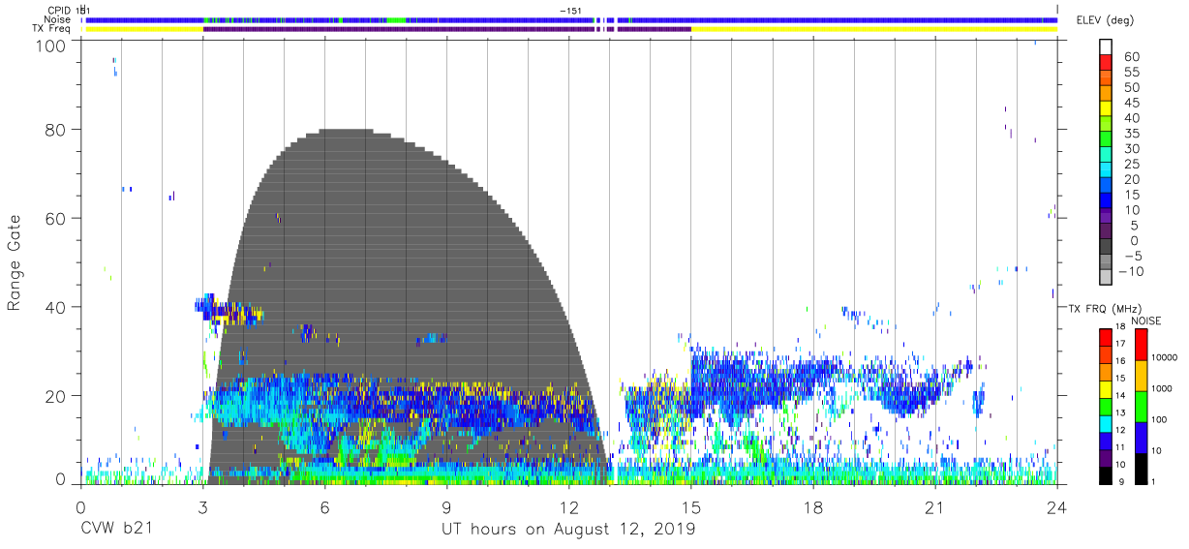Click the x-axis tick label '15' under the plot

691,507
